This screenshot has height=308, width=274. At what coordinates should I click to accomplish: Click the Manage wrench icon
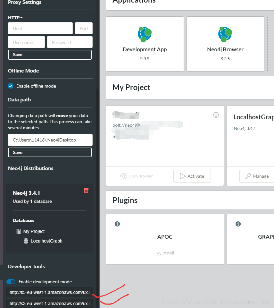click(x=248, y=176)
